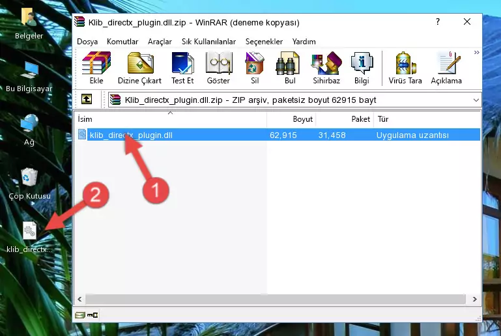Open the archive path dropdown arrow
501x336 pixels.
[476, 100]
